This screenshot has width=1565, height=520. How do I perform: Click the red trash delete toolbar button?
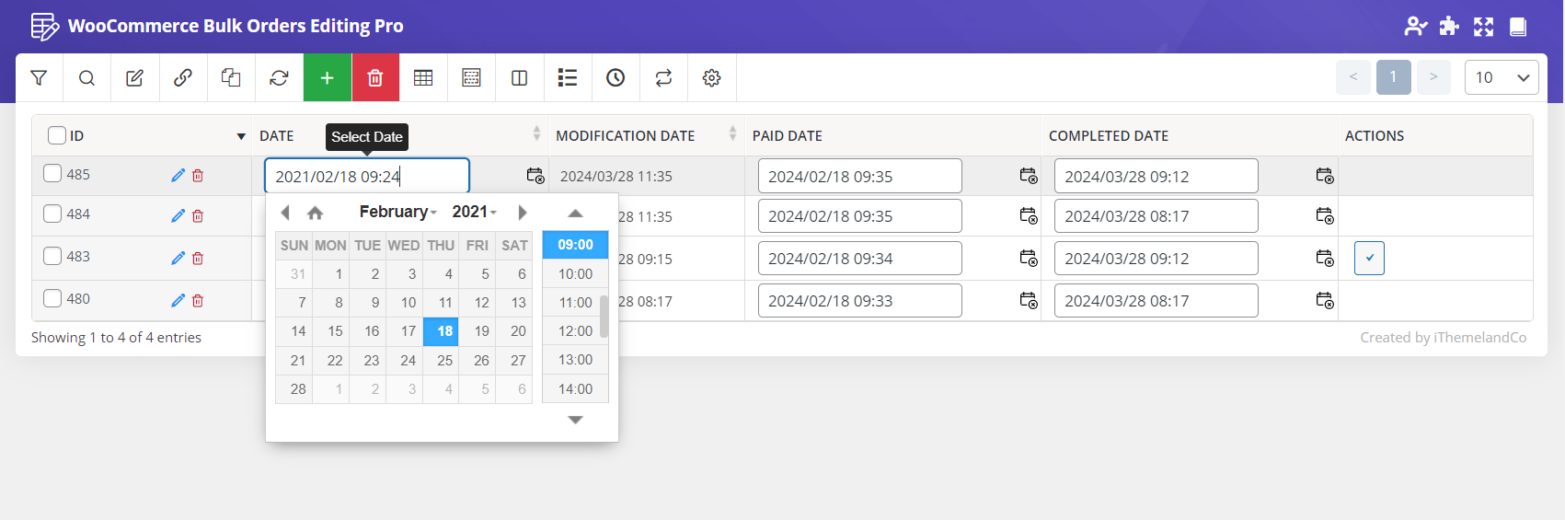(x=375, y=78)
